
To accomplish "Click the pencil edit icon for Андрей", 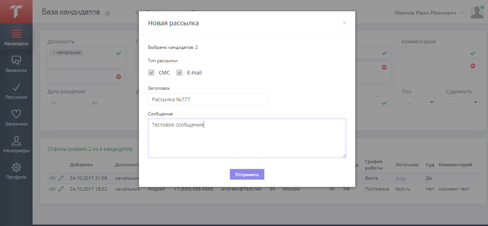I will [61, 189].
